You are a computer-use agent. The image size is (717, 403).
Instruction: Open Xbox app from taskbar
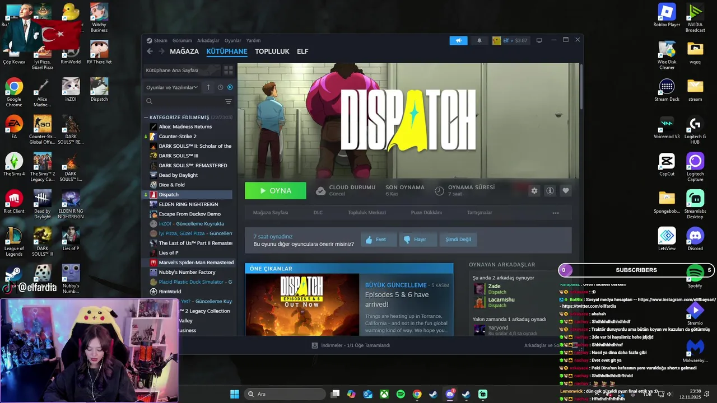pos(384,394)
